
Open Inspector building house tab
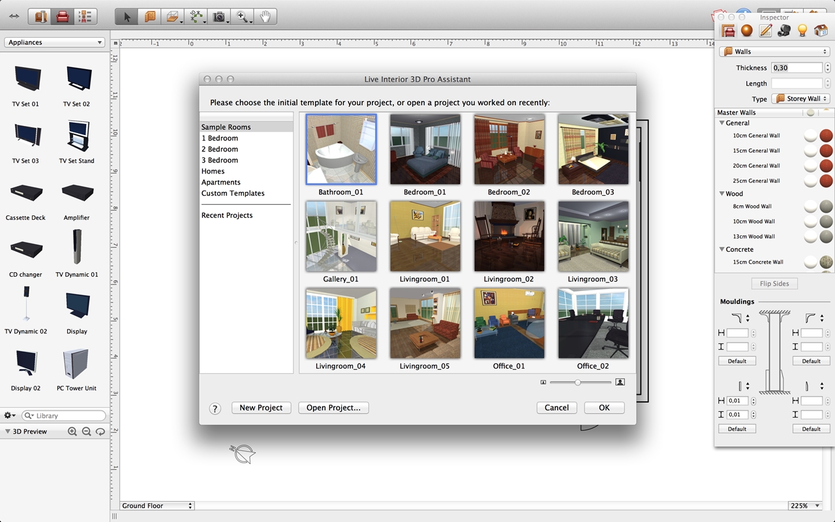click(x=821, y=31)
